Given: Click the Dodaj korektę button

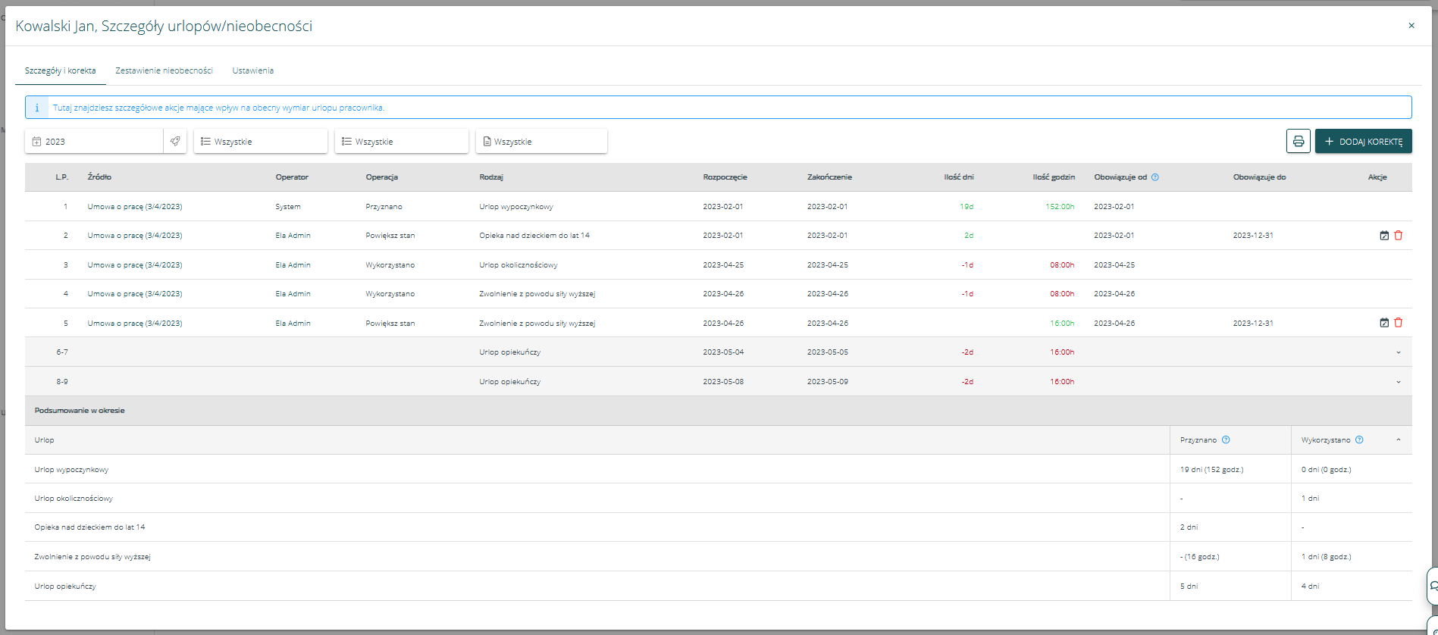Looking at the screenshot, I should [1363, 142].
